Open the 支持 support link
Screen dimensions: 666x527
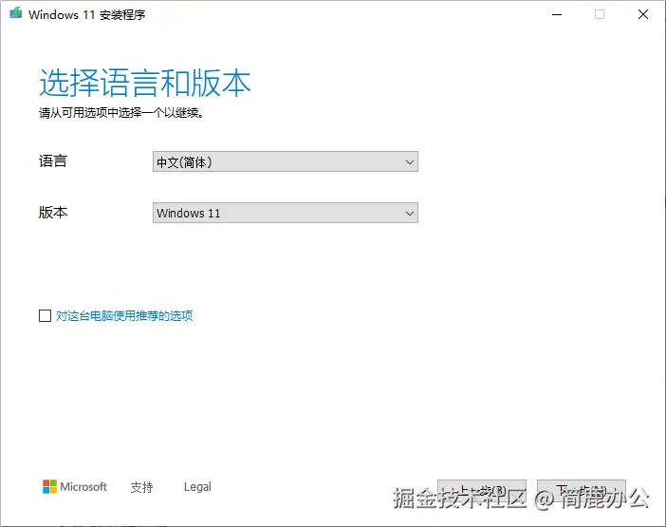(x=141, y=487)
